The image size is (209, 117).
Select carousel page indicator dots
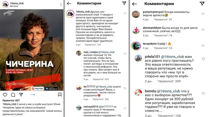tap(32, 95)
